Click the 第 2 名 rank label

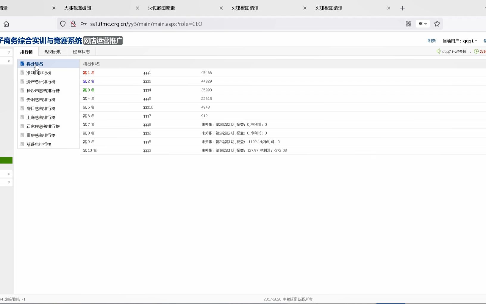[x=89, y=81]
